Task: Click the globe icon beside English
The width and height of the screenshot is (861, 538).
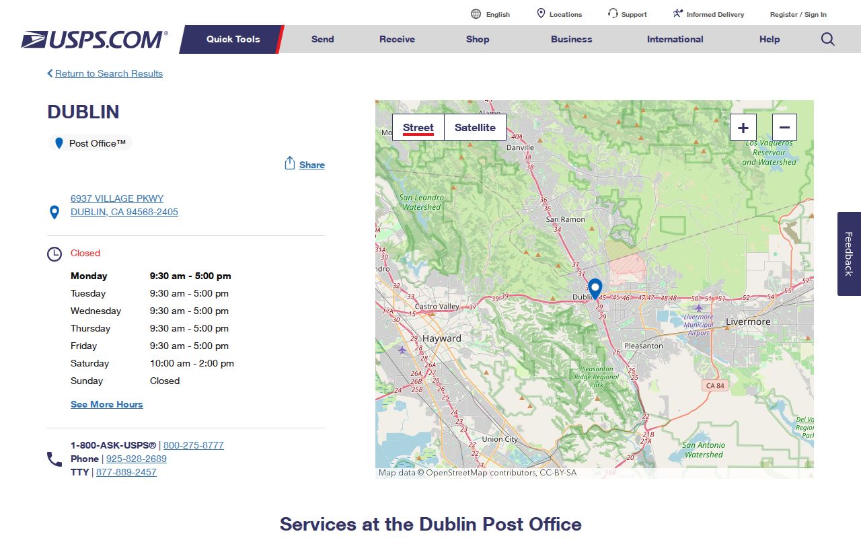Action: coord(476,14)
